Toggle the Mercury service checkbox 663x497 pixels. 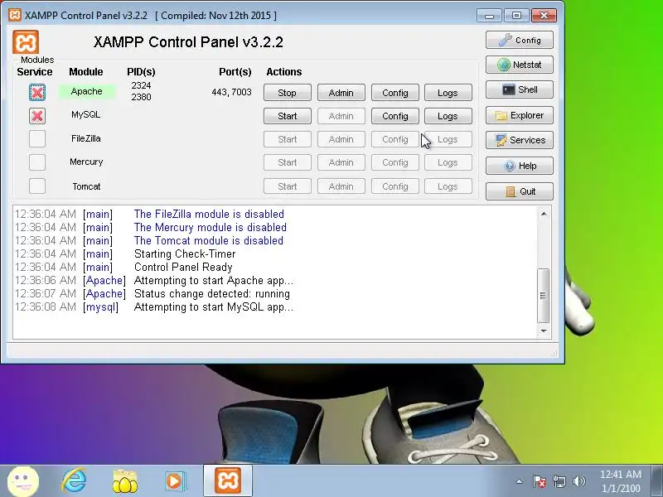point(37,162)
